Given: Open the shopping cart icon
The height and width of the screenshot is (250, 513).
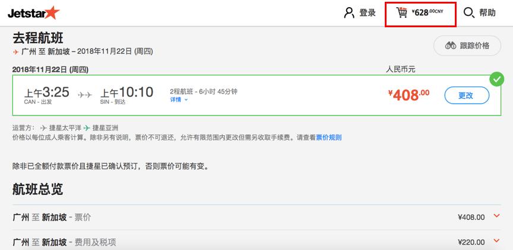Looking at the screenshot, I should [x=402, y=12].
